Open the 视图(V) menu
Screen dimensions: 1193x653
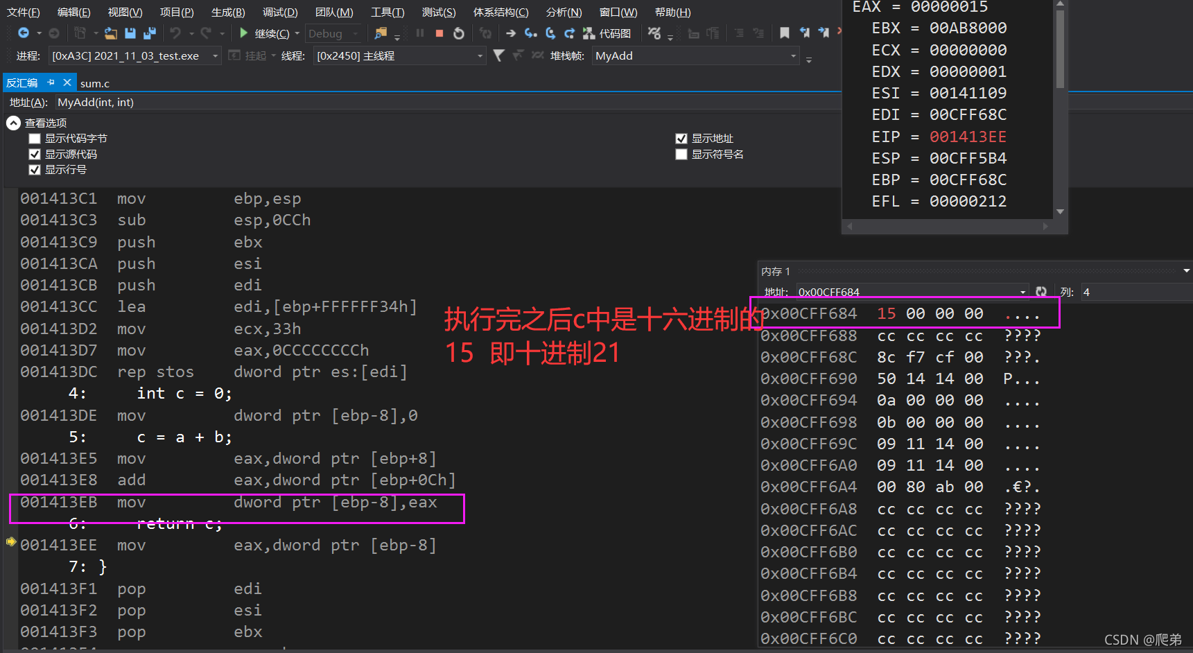(x=125, y=12)
